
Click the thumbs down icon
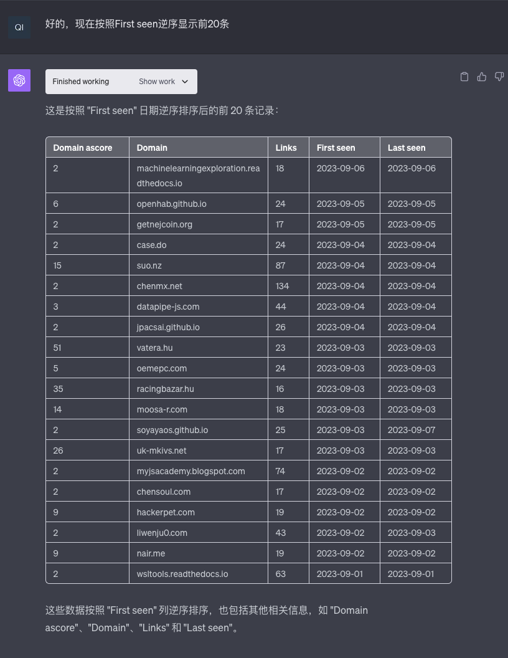pyautogui.click(x=499, y=77)
